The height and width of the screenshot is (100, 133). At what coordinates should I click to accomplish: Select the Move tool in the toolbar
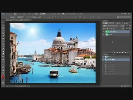tap(3, 23)
